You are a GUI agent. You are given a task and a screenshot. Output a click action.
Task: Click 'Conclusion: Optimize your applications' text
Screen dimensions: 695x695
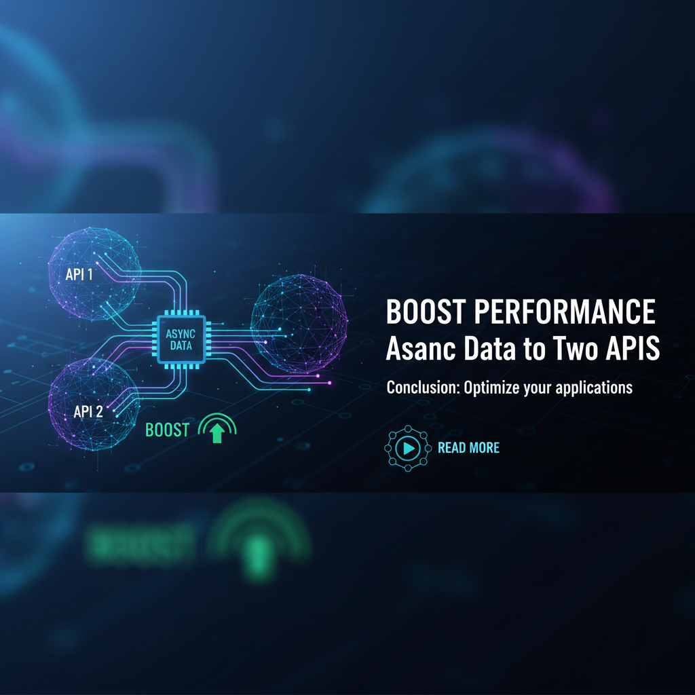pyautogui.click(x=509, y=388)
